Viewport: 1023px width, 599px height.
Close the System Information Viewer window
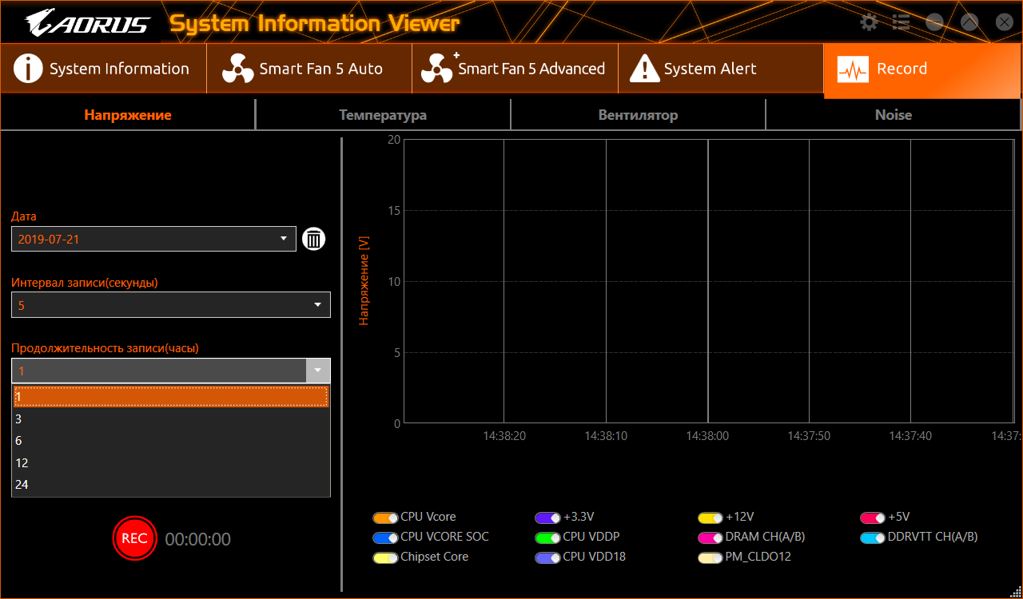click(x=1004, y=22)
